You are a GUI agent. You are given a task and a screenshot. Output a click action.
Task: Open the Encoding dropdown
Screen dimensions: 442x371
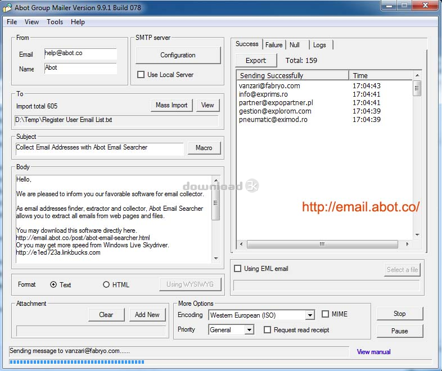click(310, 315)
